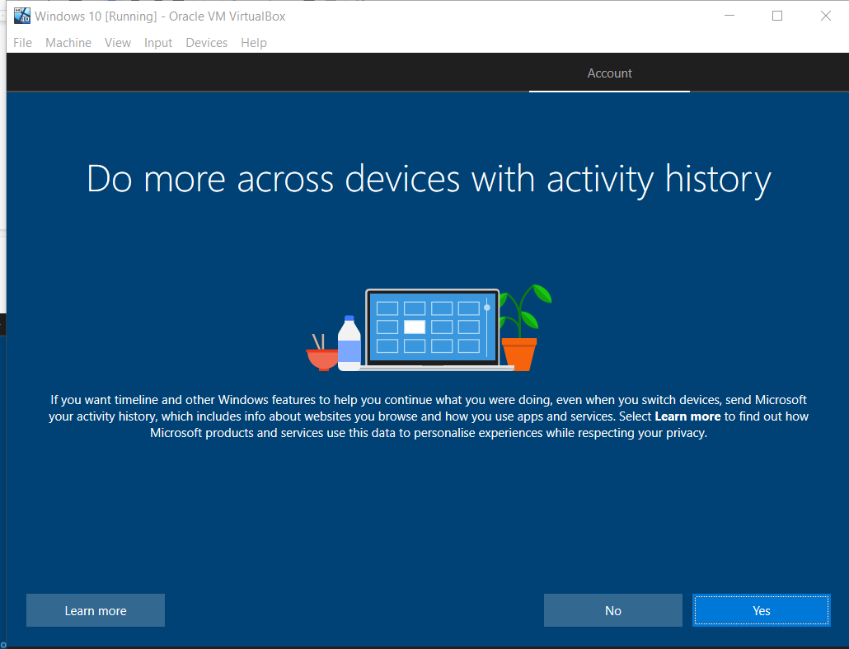Image resolution: width=849 pixels, height=649 pixels.
Task: Maximize the VirtualBox window
Action: pos(777,16)
